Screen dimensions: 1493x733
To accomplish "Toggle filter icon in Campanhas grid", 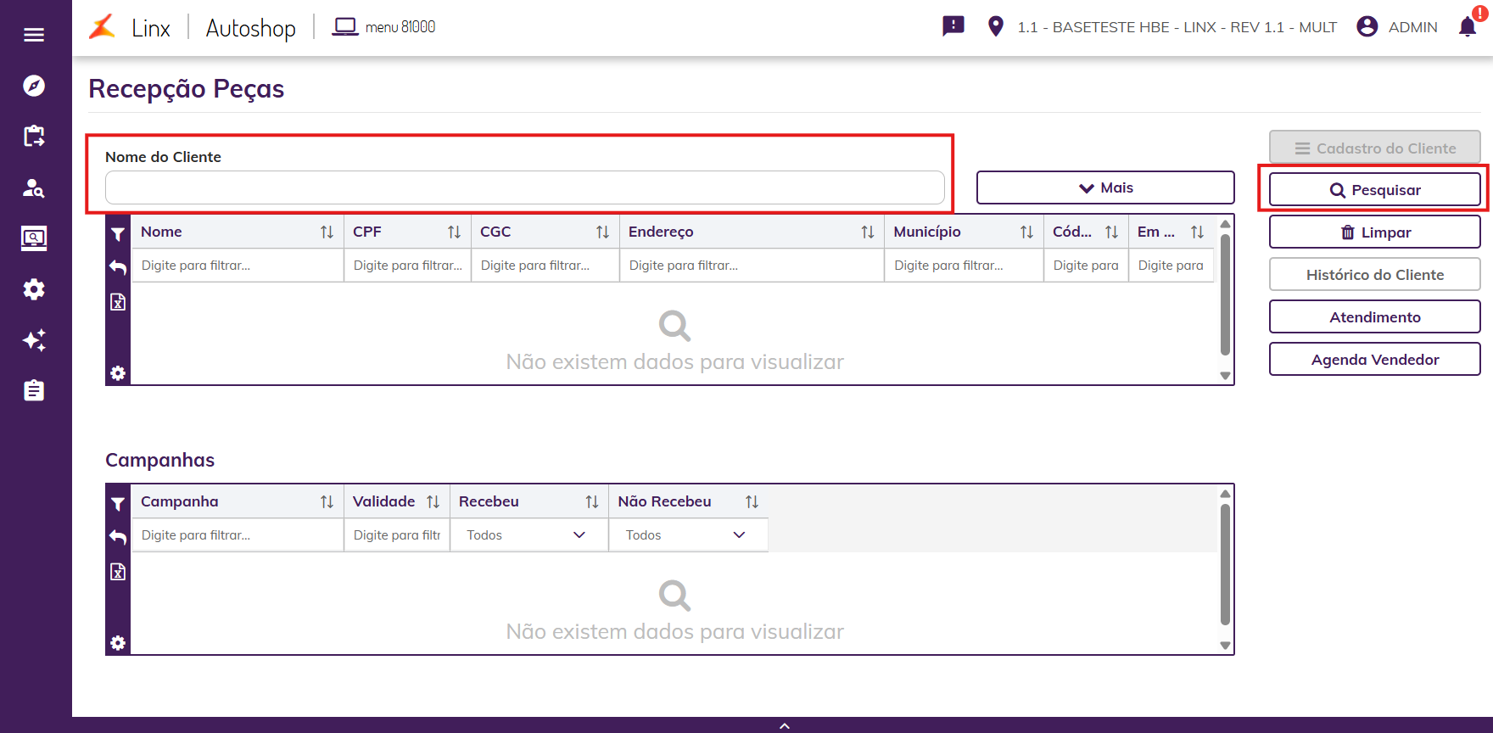I will [118, 504].
